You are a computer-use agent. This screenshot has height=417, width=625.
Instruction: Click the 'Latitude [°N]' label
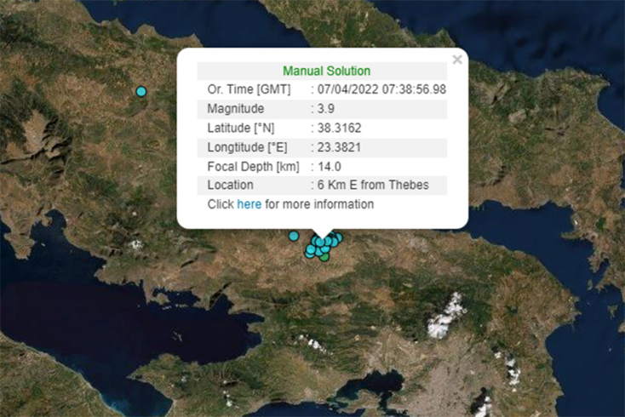[241, 129]
